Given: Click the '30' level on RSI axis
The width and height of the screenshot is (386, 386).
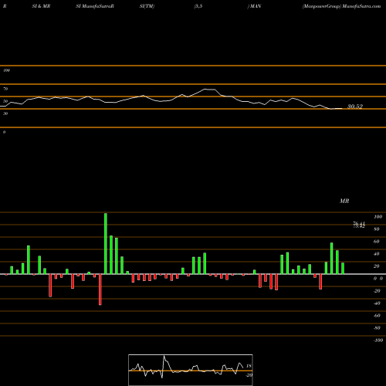Looking at the screenshot, I should (x=5, y=113).
